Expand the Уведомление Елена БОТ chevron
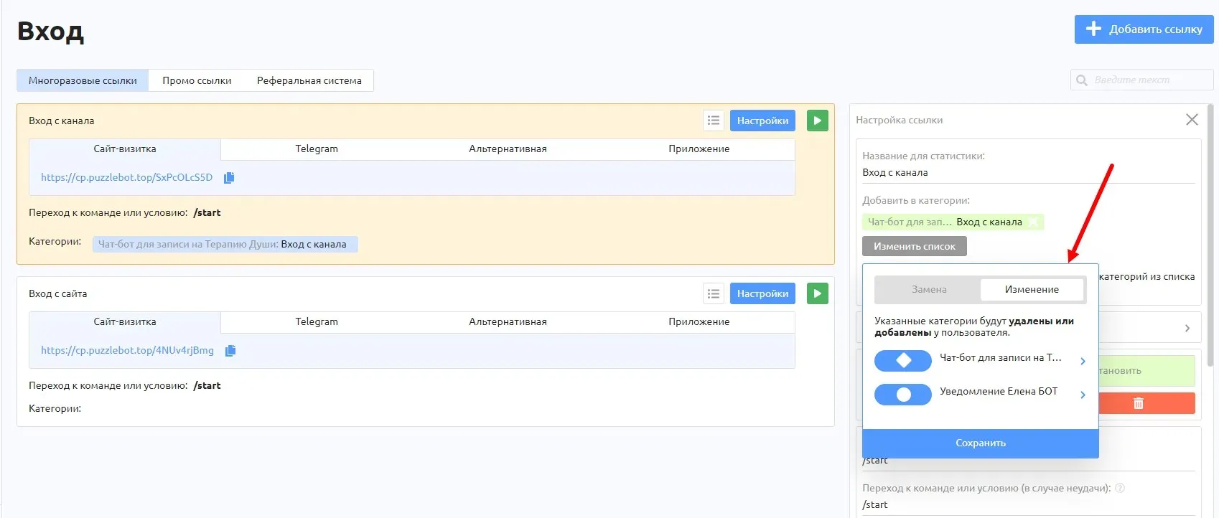The image size is (1219, 518). 1083,395
